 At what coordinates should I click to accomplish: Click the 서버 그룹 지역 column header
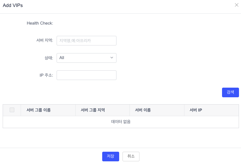(x=93, y=110)
